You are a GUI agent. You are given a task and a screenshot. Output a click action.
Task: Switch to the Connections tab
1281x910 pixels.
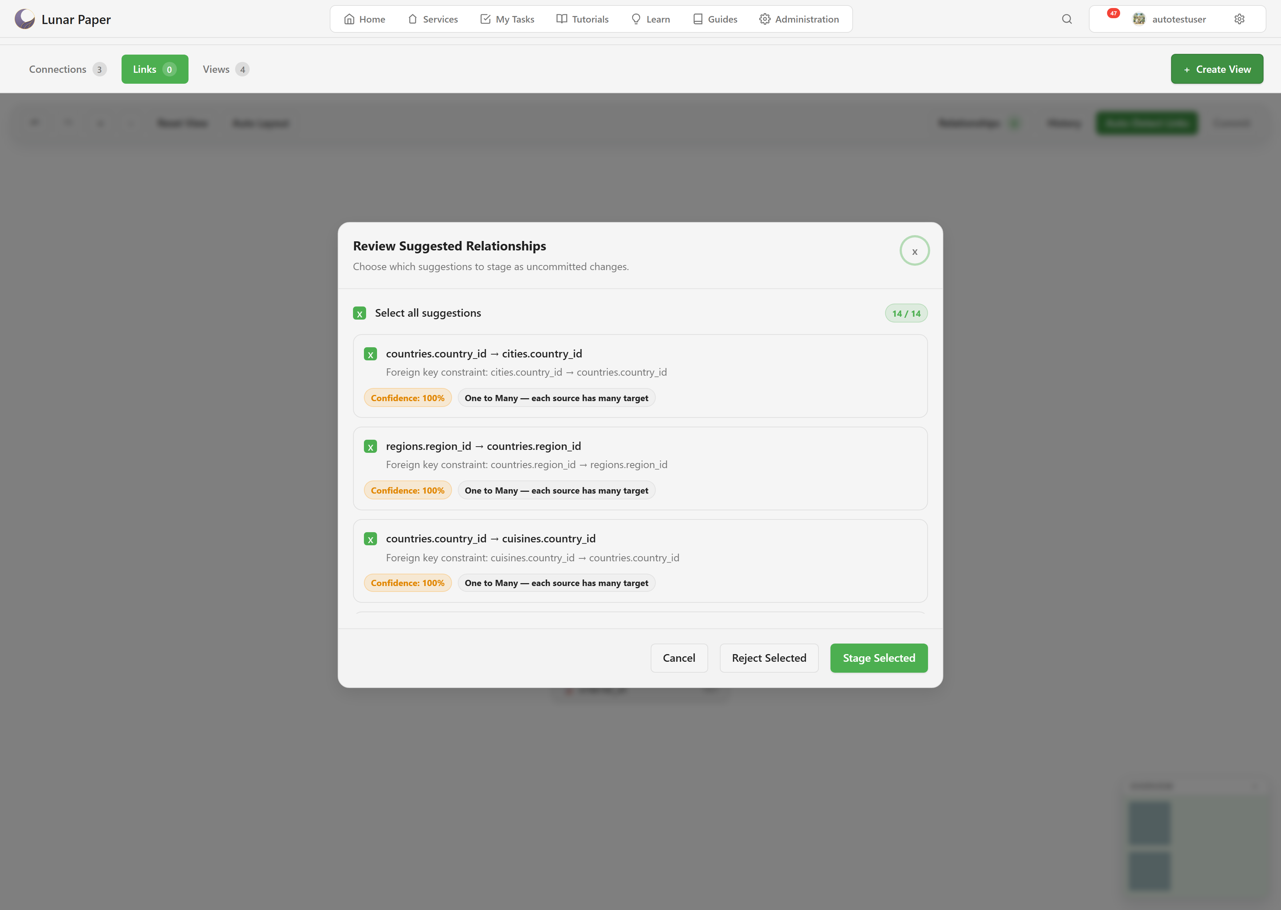click(x=67, y=69)
